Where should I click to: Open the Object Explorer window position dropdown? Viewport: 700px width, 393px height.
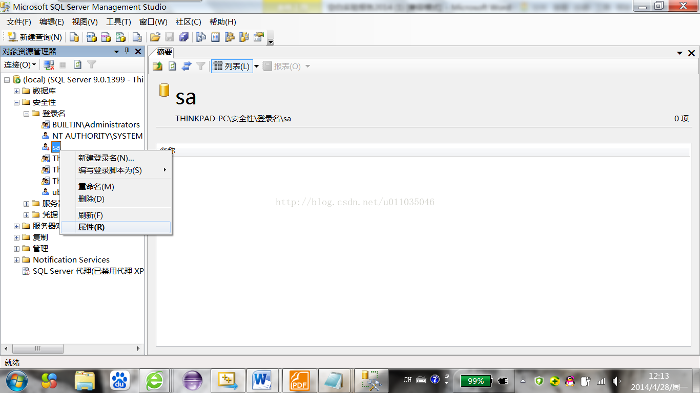[117, 52]
